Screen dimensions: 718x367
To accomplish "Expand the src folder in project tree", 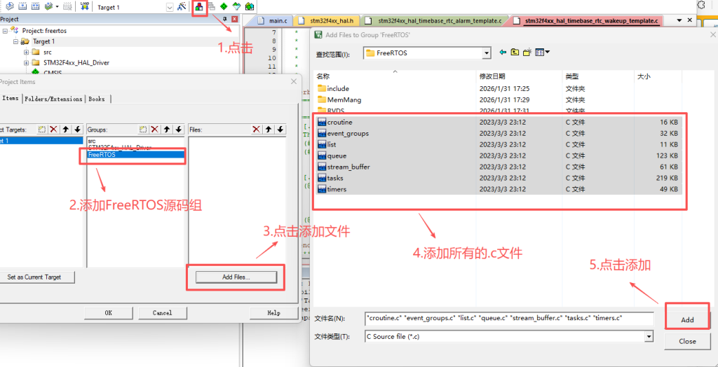I will (x=27, y=52).
